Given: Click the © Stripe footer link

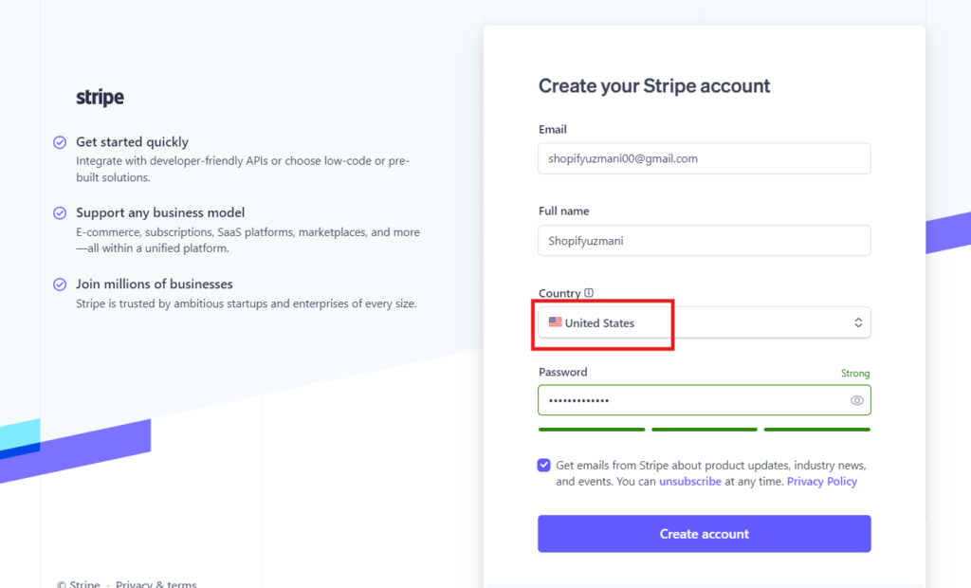Looking at the screenshot, I should point(78,584).
